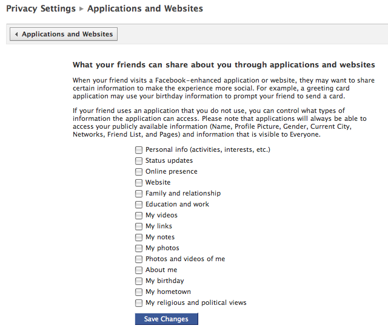The width and height of the screenshot is (388, 331).
Task: Toggle the My videos checkbox
Action: pyautogui.click(x=139, y=216)
